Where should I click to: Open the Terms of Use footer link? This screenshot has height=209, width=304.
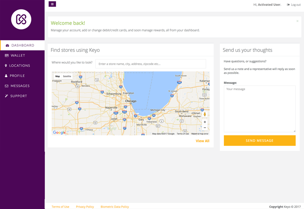[60, 207]
